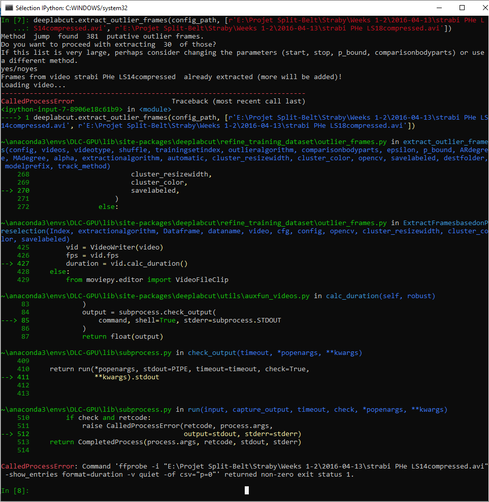The image size is (489, 502).
Task: Click line 87 'return float(output)'
Action: (92, 337)
